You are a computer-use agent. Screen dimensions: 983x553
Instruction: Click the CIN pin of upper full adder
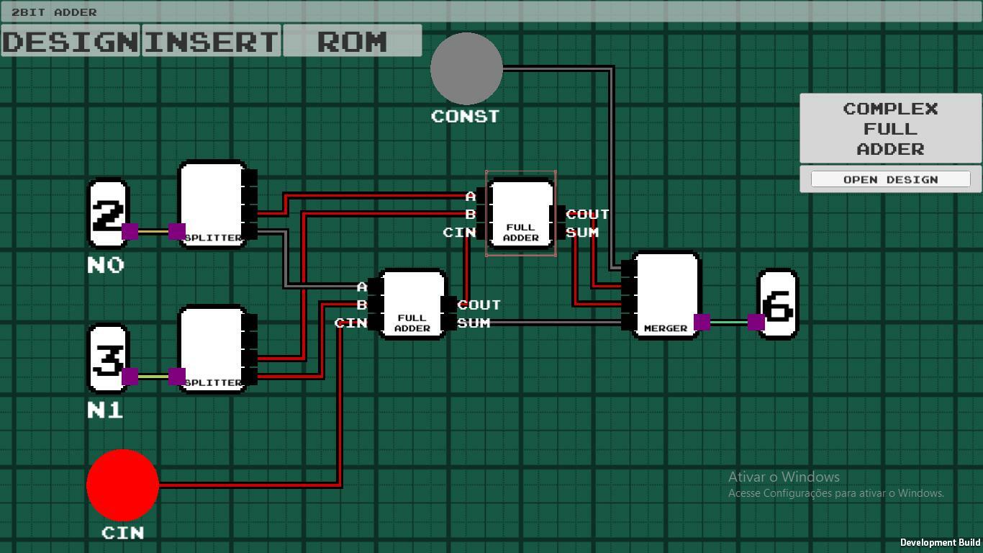[x=481, y=232]
